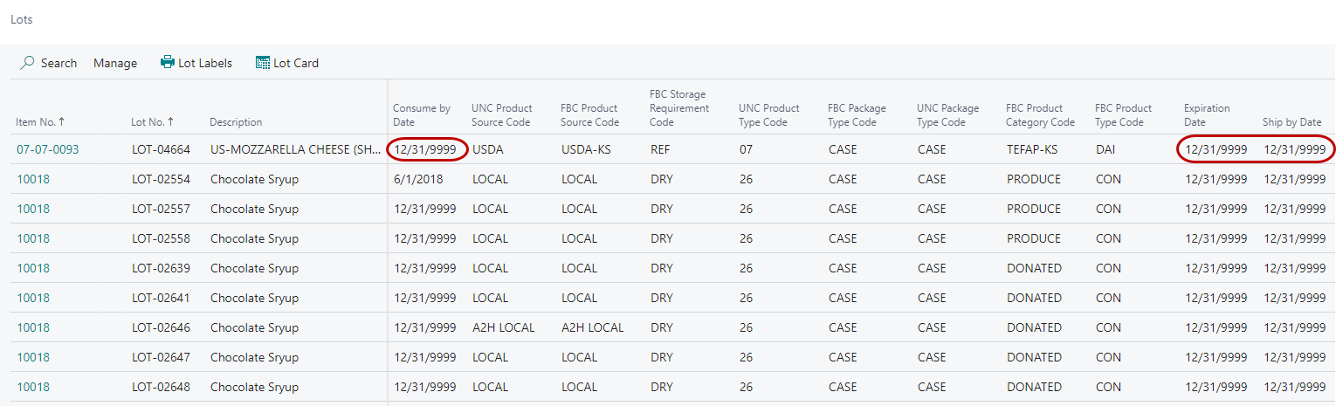Select US-MOZZARELLA CHEESE description cell
1336x406 pixels.
point(293,149)
